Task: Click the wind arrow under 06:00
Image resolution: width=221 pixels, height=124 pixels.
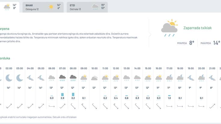Action: 52,106
